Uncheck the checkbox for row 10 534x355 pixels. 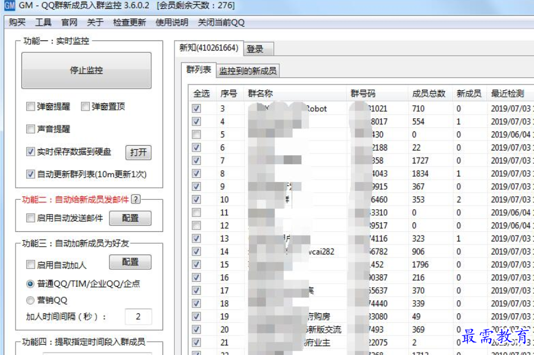tap(196, 200)
